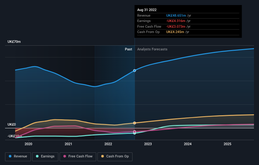Click the UK£4.245m cash from op value
259x165 pixels.
click(x=175, y=32)
